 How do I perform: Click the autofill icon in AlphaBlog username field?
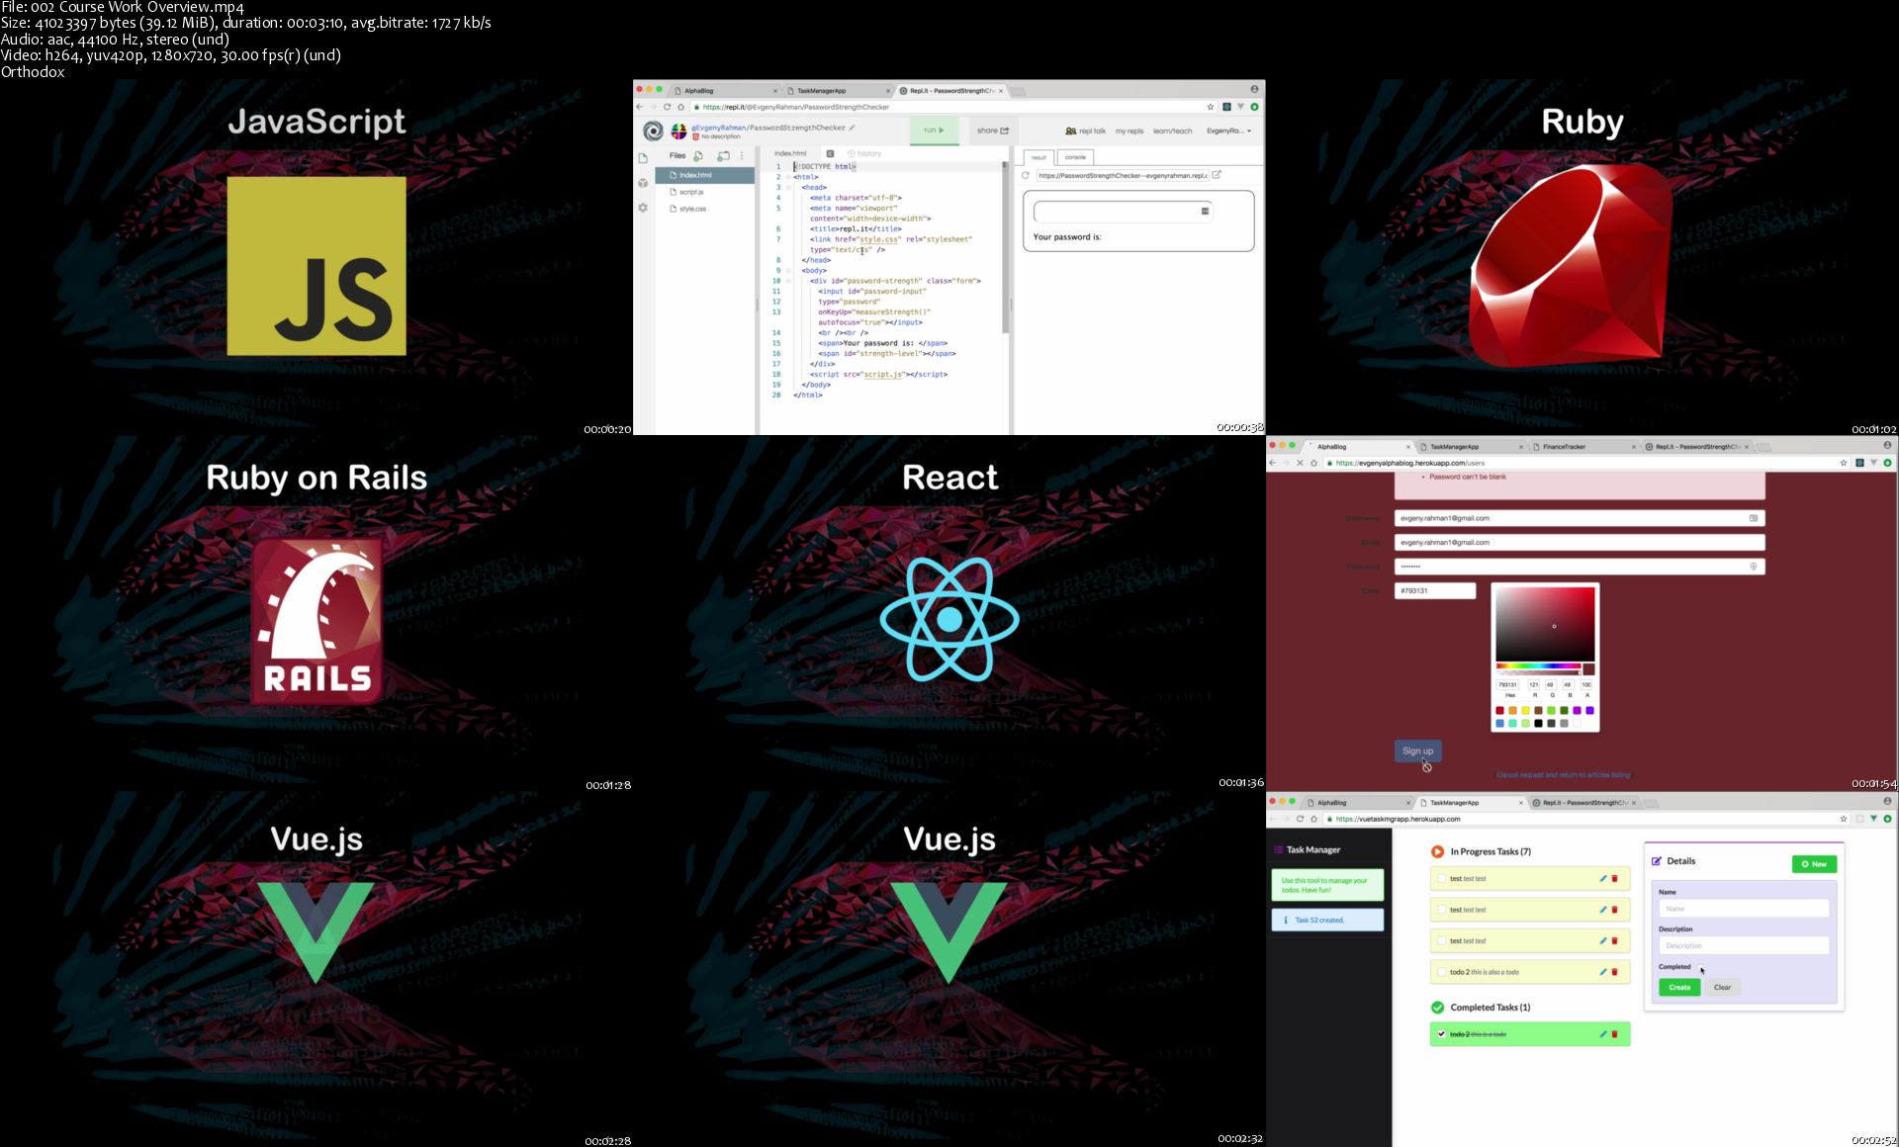[x=1754, y=518]
